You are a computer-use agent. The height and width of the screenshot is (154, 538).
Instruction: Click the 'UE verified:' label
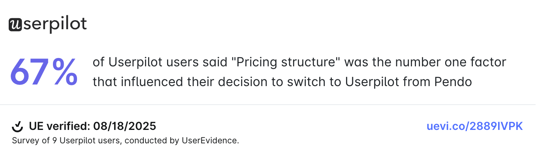click(x=59, y=126)
